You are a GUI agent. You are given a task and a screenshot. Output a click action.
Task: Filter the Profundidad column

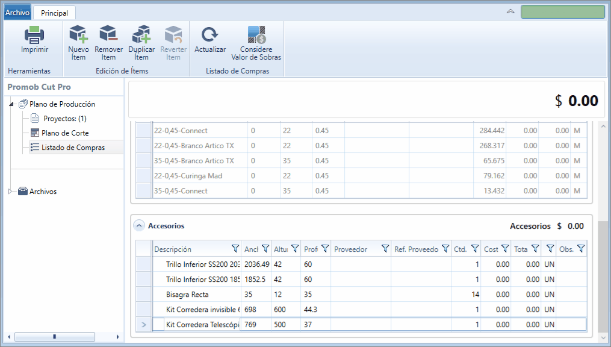pyautogui.click(x=325, y=248)
